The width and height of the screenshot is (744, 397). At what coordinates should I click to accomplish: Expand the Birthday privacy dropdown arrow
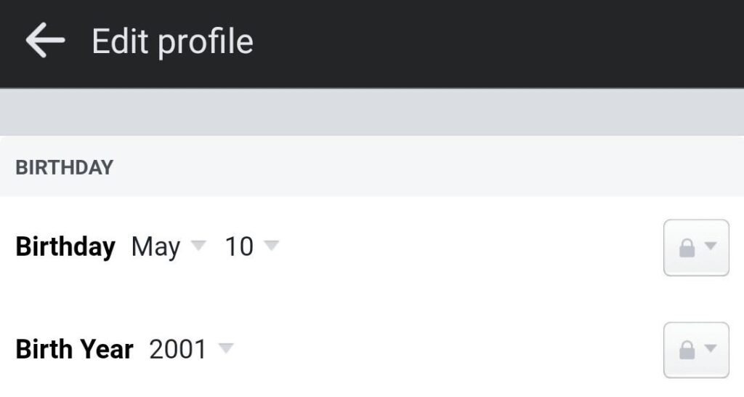tap(711, 247)
